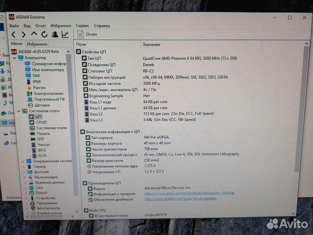Click the Устройства icon in the tree
This screenshot has width=313, height=235.
32,198
